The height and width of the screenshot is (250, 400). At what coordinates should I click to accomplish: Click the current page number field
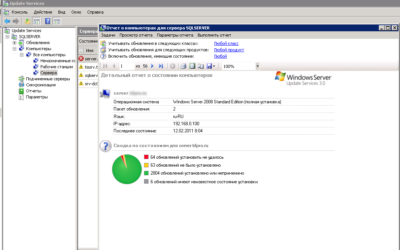126,66
